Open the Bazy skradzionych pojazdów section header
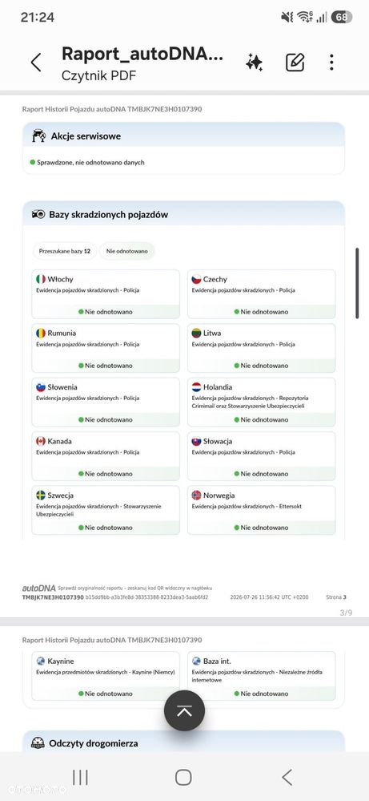The height and width of the screenshot is (801, 369). (x=183, y=214)
